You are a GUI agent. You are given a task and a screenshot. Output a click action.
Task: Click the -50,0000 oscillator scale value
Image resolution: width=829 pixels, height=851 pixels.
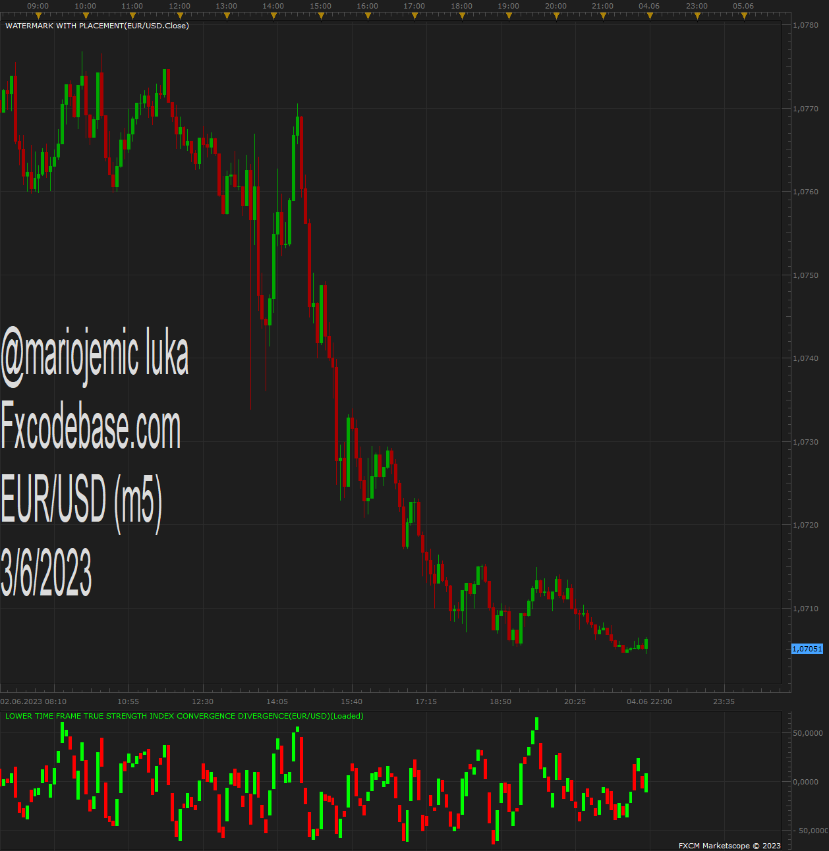pos(809,831)
